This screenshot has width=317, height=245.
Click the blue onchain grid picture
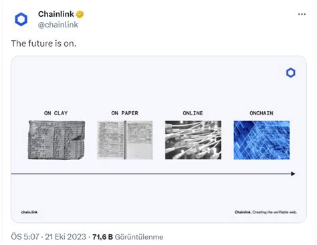click(x=261, y=140)
